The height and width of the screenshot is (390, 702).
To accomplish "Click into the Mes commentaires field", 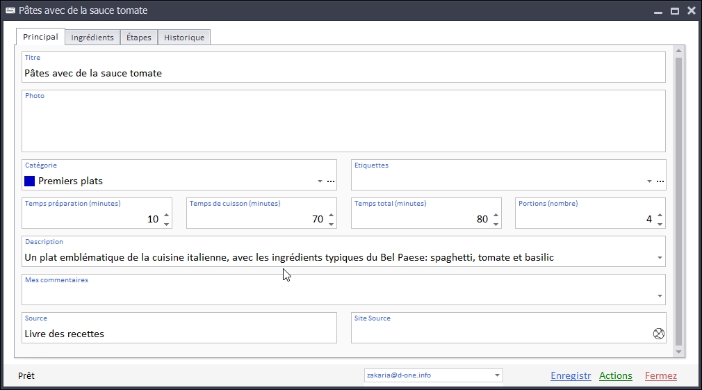I will click(x=334, y=295).
